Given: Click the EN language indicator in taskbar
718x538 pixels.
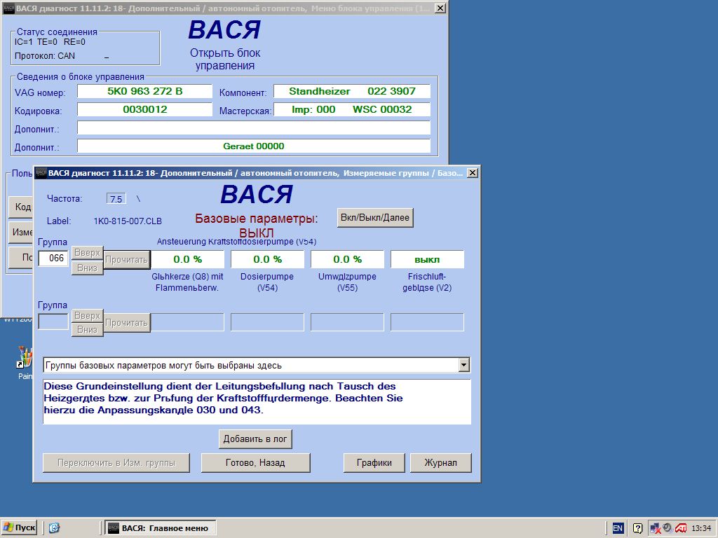Looking at the screenshot, I should [x=618, y=528].
